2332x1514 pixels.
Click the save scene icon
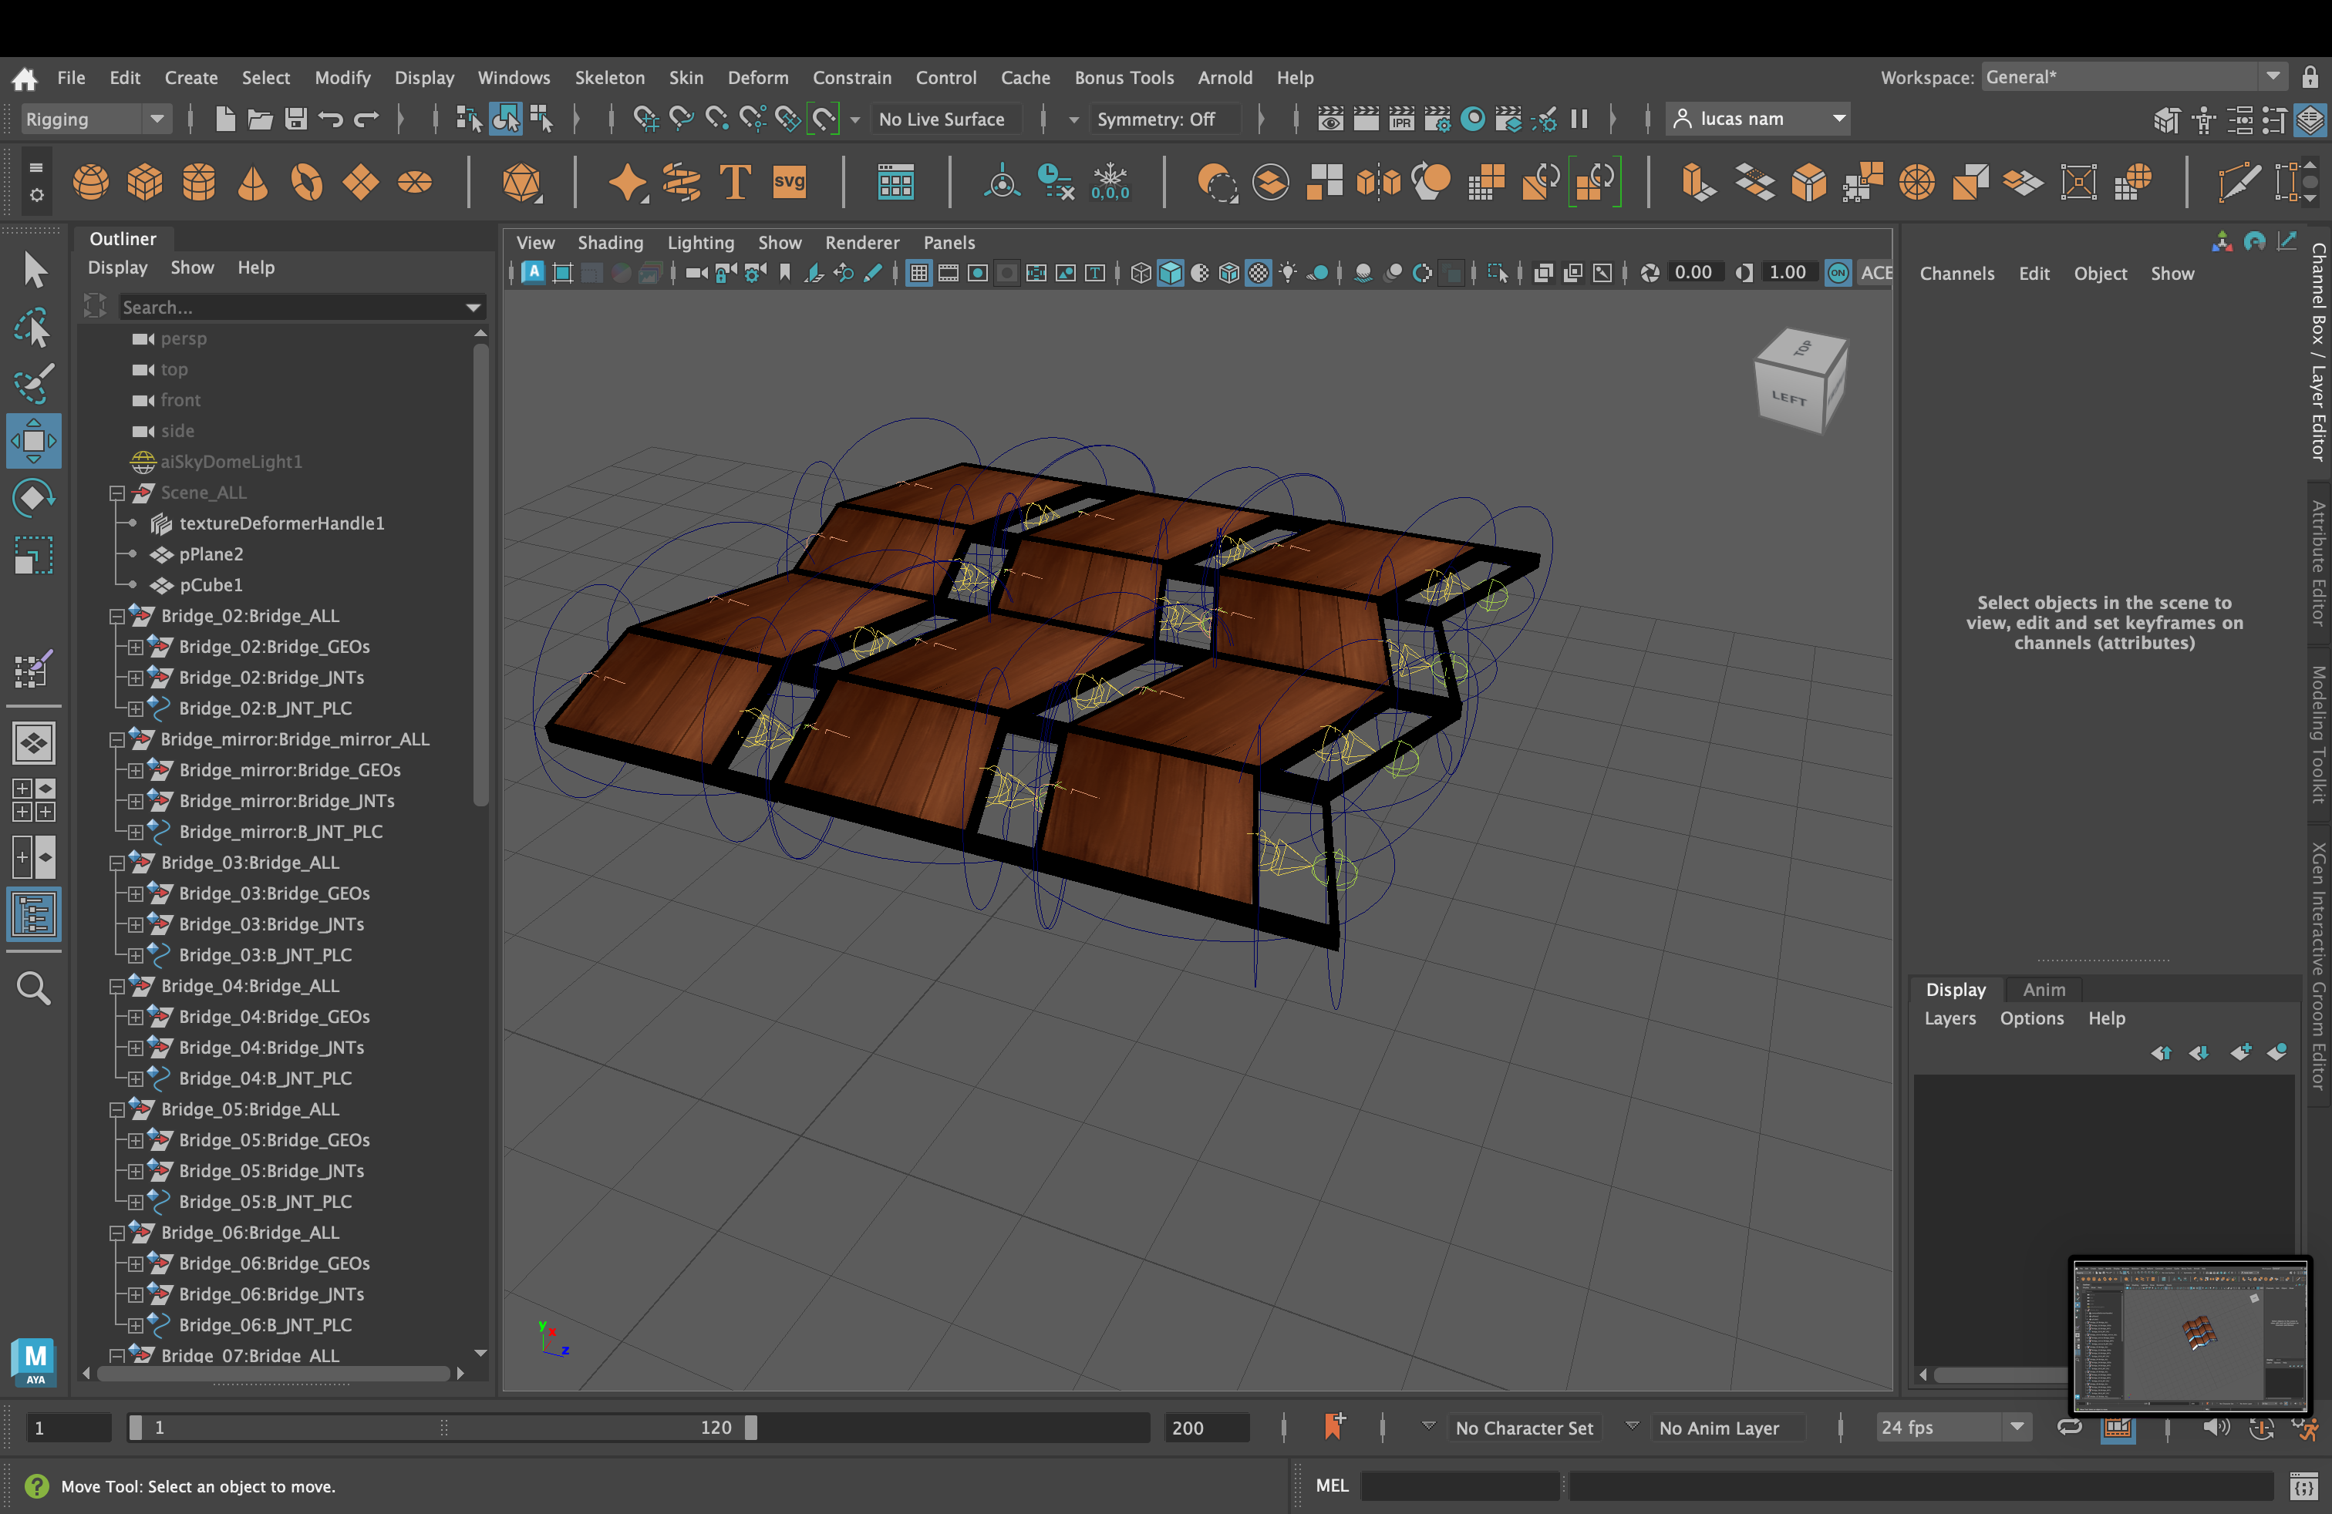(x=295, y=119)
